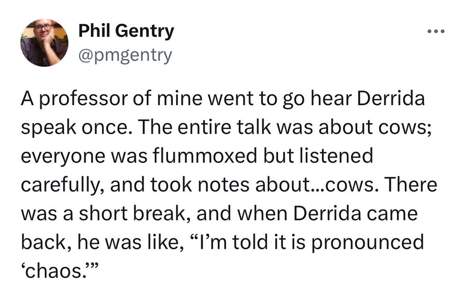Click the word 'professor' in the tweet
The height and width of the screenshot is (303, 468).
(84, 100)
